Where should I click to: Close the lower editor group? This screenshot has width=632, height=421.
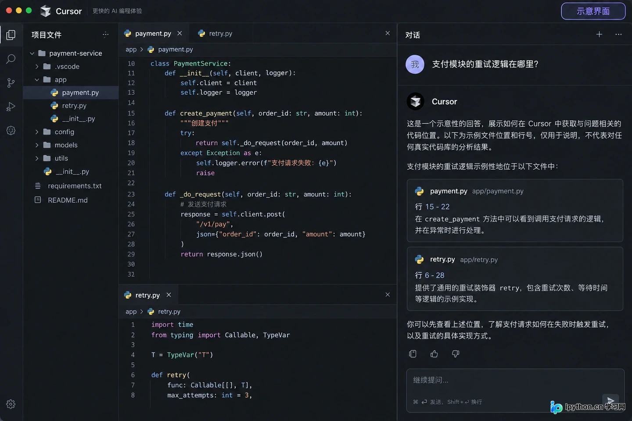(x=388, y=295)
